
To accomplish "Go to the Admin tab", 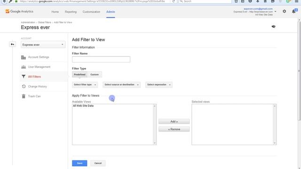I will pos(111,12).
